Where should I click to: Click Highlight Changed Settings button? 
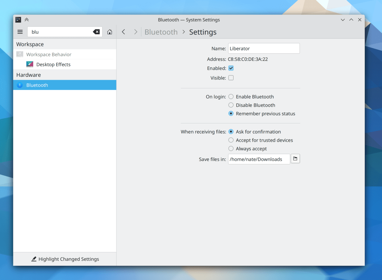[65, 259]
